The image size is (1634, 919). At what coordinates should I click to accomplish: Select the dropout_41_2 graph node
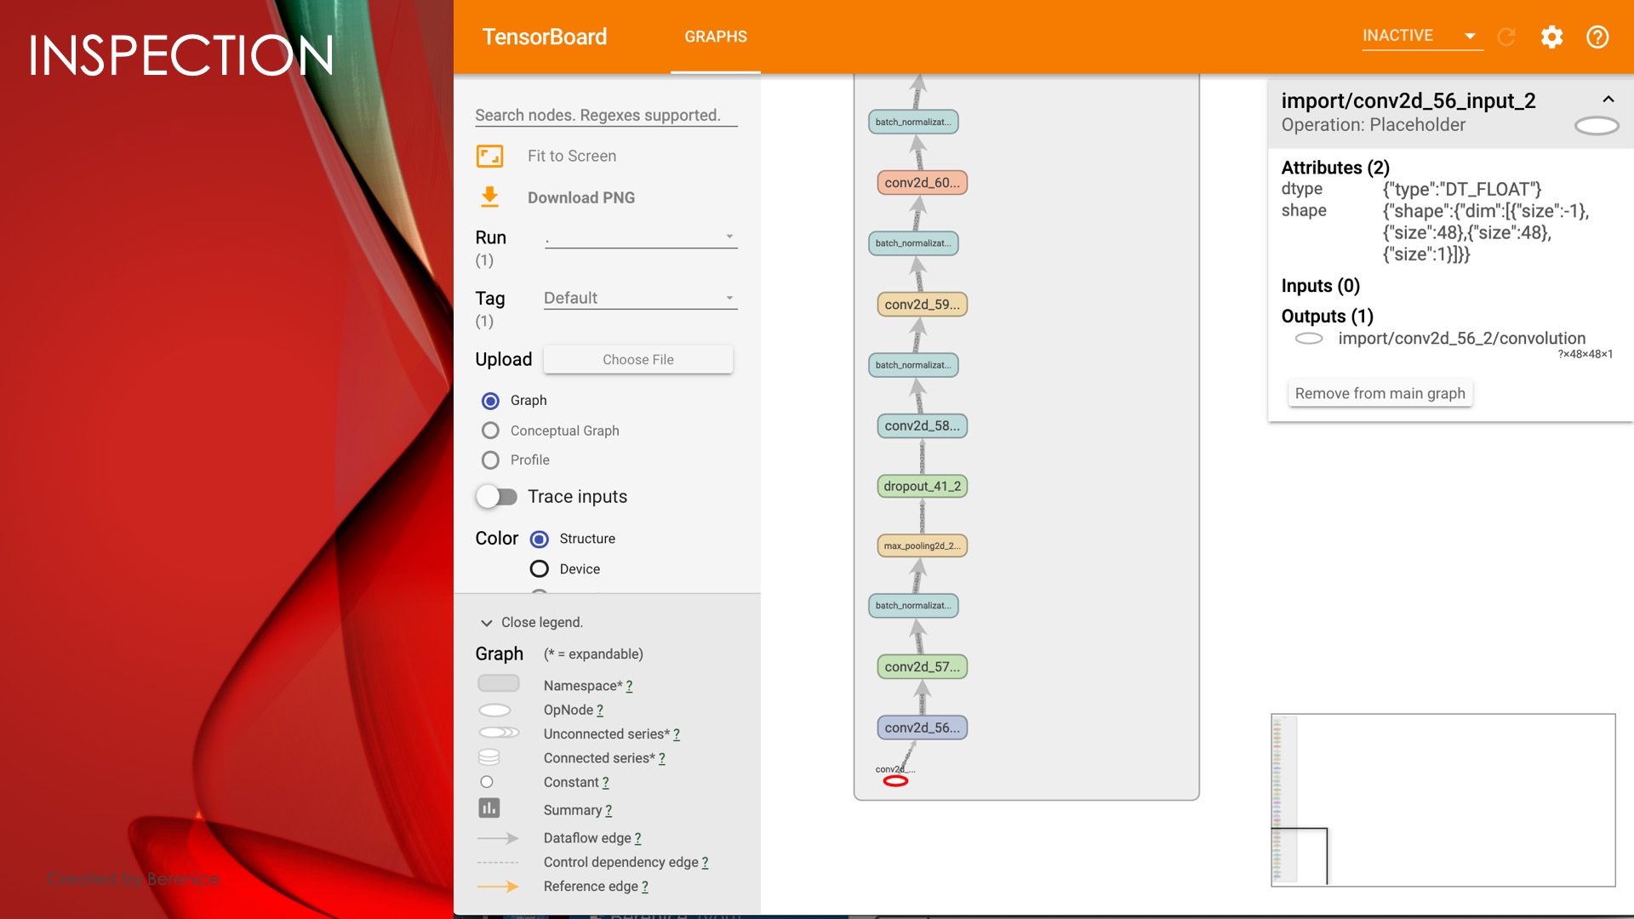pos(922,486)
